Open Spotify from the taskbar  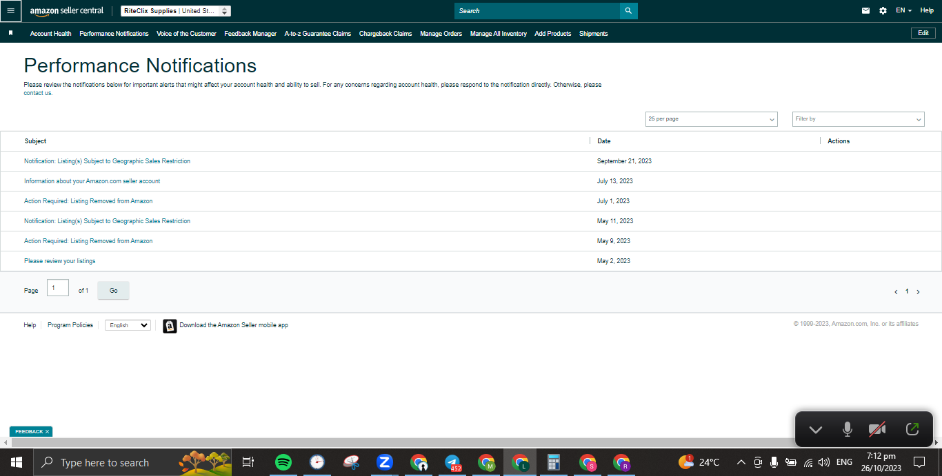[283, 462]
